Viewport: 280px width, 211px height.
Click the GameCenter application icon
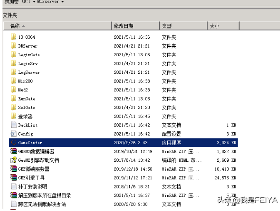pos(13,143)
